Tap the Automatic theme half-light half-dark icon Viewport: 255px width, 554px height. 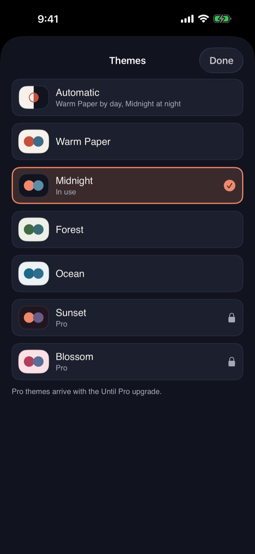click(34, 97)
